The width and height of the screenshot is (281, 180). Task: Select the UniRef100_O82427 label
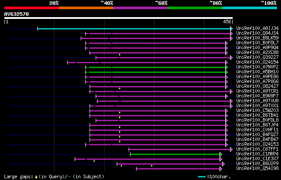(257, 86)
